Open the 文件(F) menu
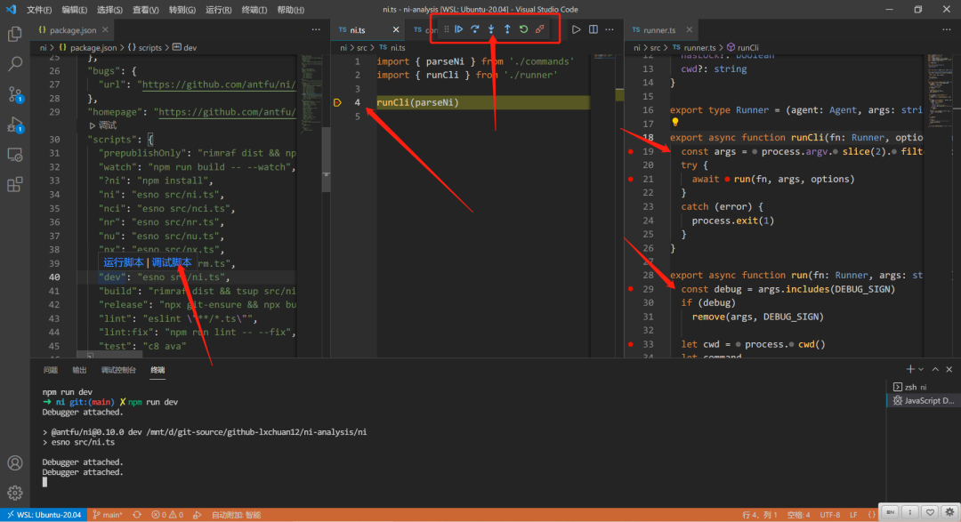This screenshot has width=961, height=522. [39, 10]
